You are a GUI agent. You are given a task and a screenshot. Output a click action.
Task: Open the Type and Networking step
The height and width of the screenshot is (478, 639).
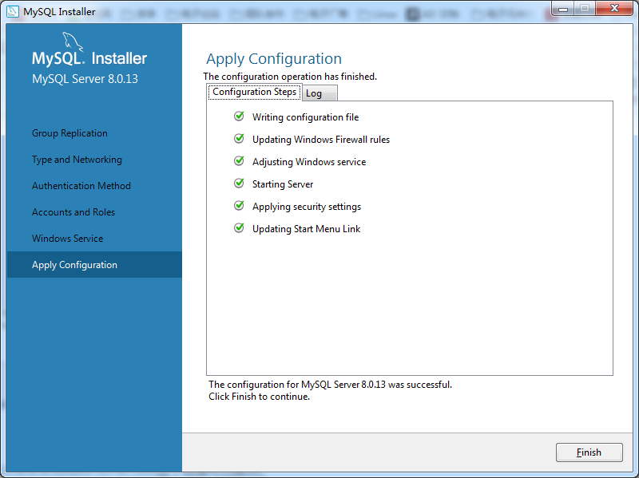click(x=77, y=160)
